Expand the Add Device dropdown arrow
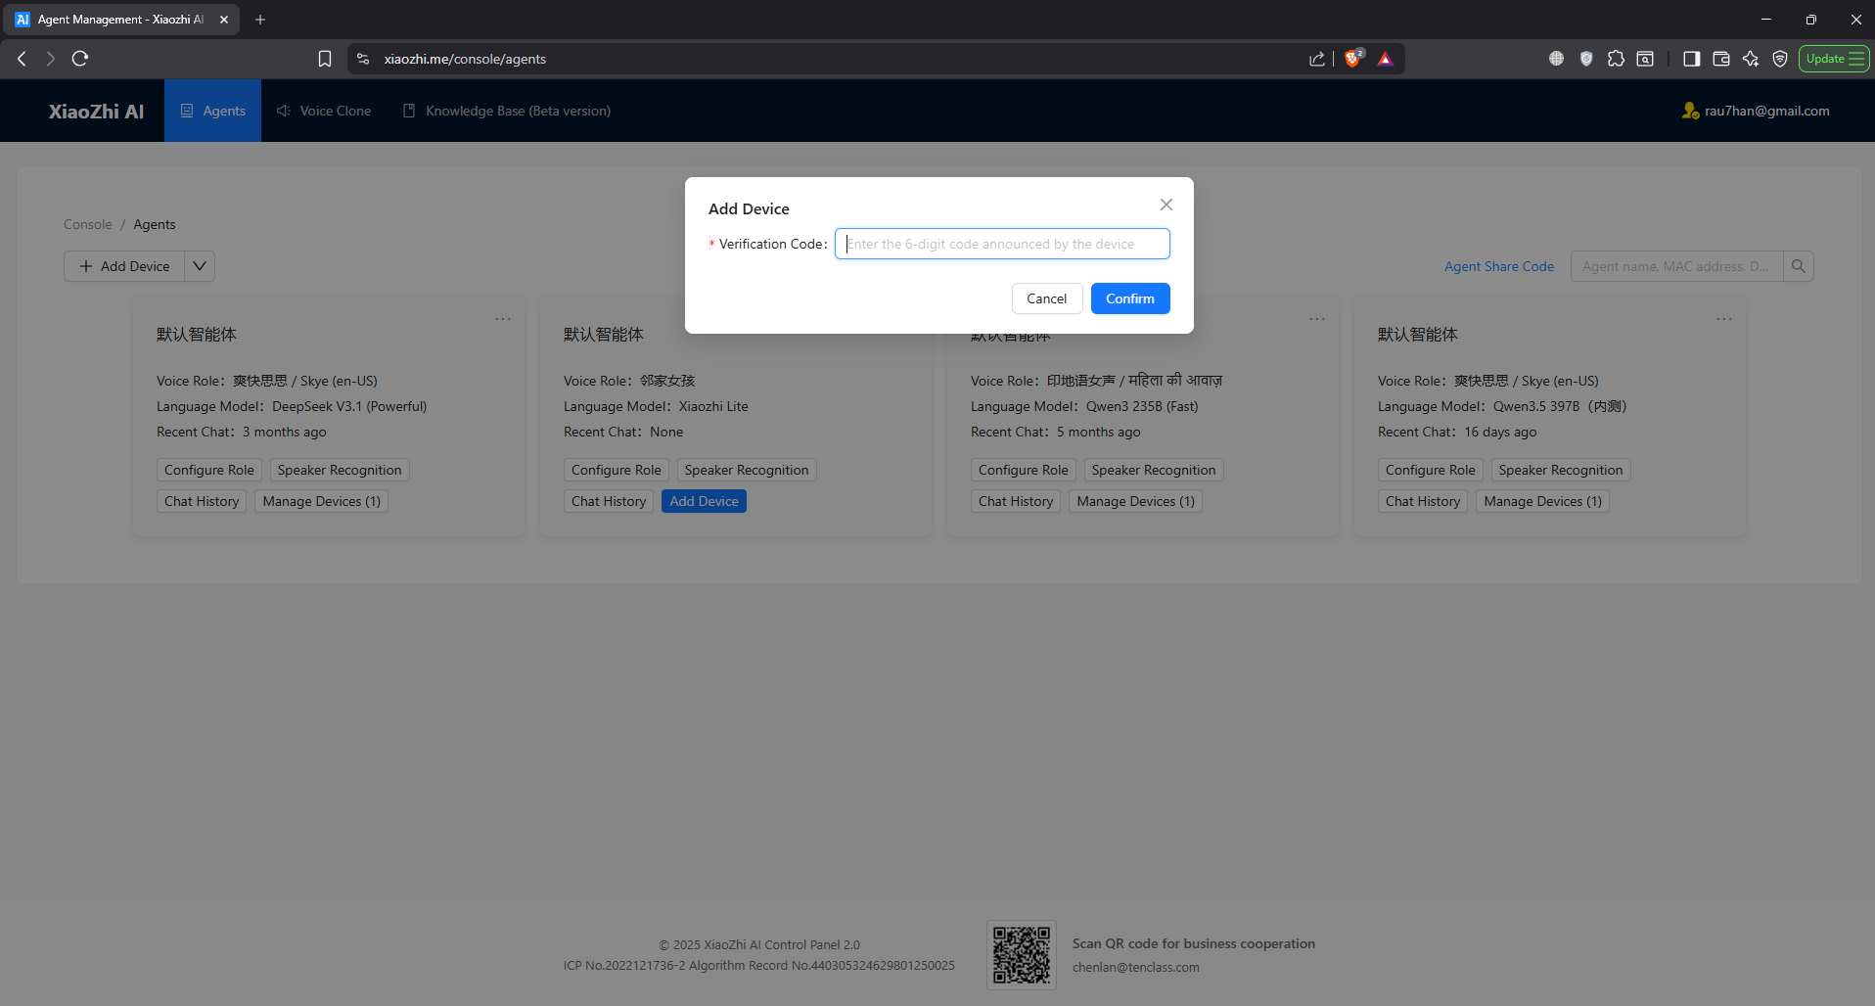The image size is (1875, 1006). (200, 266)
